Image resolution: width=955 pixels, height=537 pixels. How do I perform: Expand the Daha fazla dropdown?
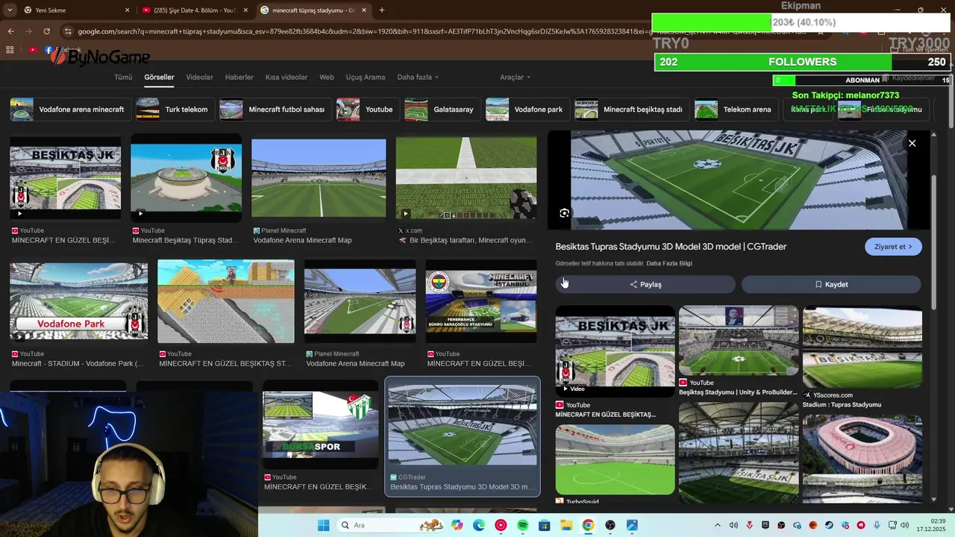pyautogui.click(x=418, y=78)
